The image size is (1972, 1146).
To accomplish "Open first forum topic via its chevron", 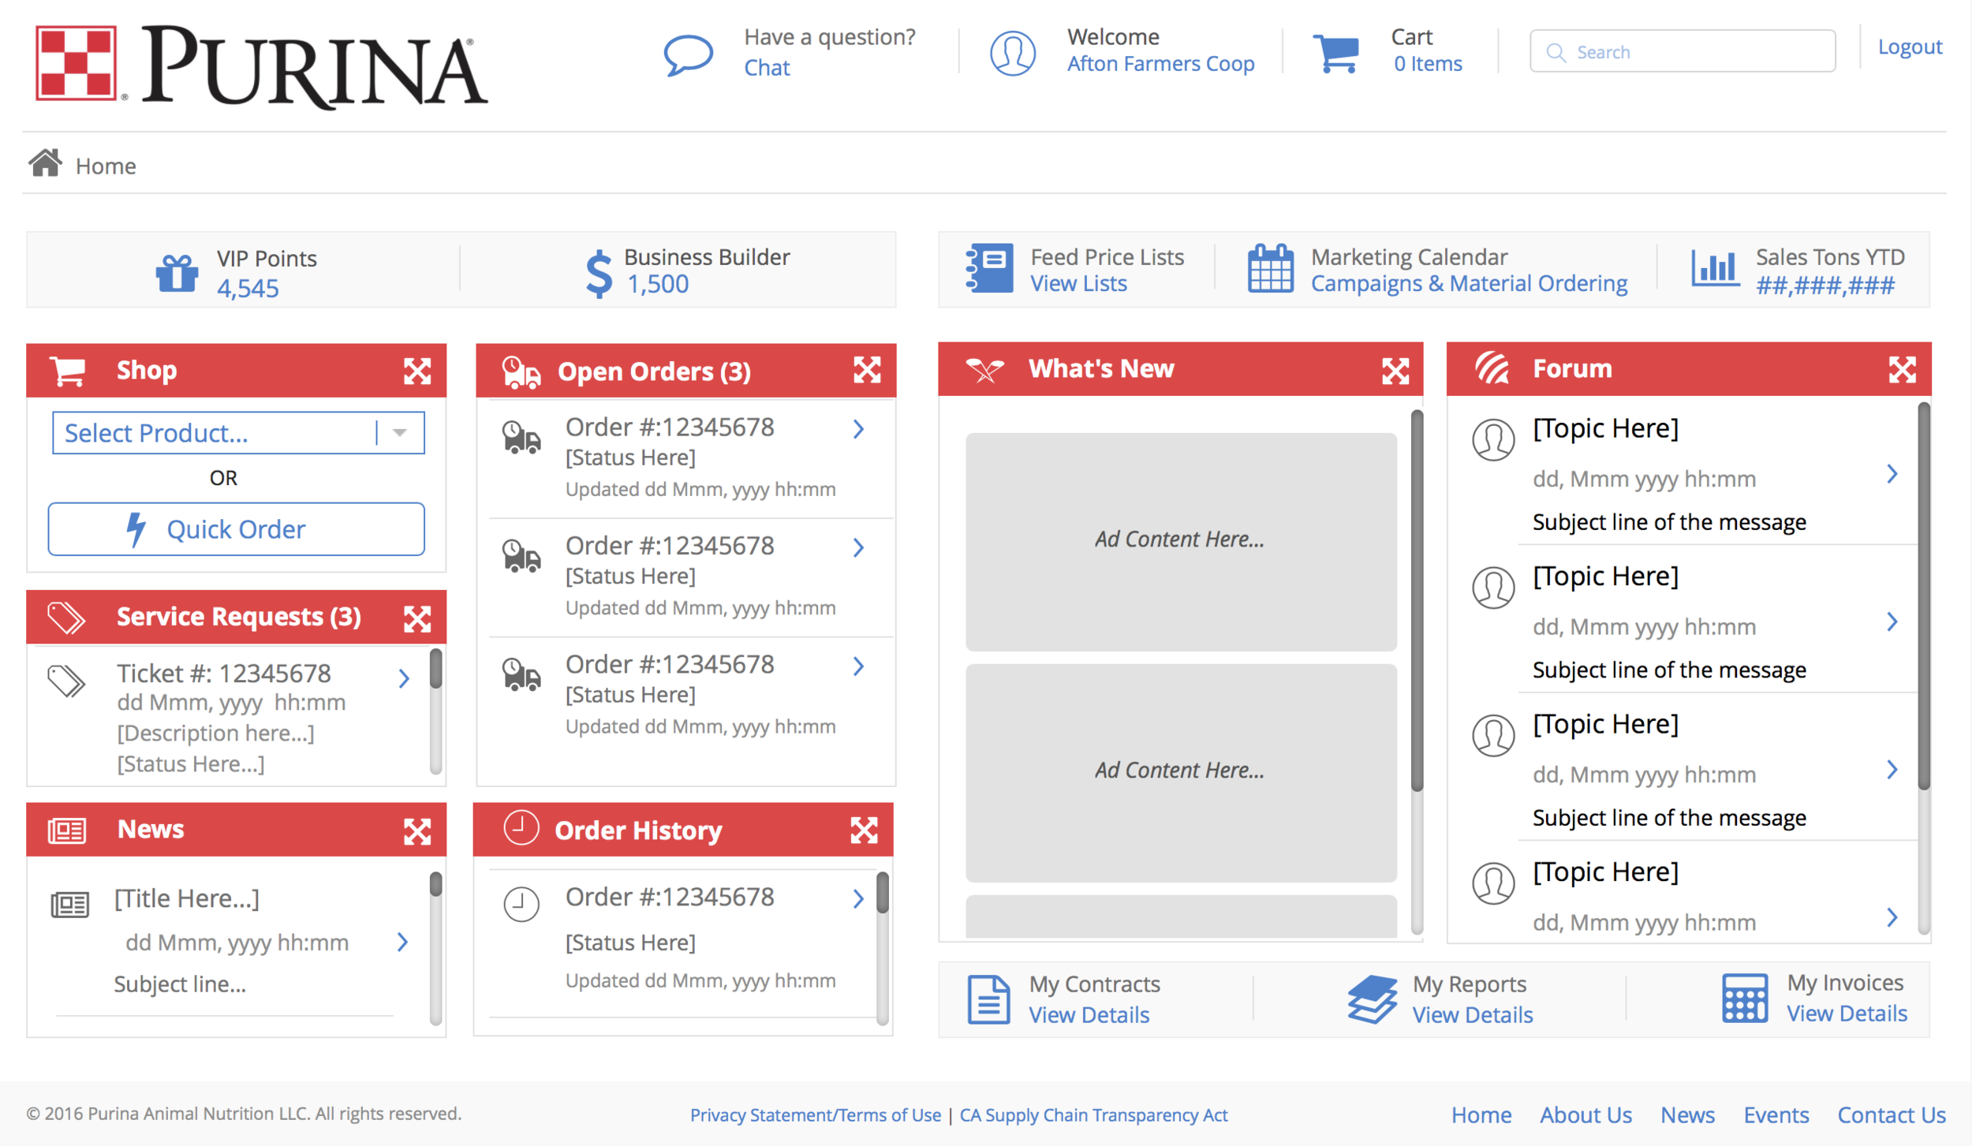I will pyautogui.click(x=1892, y=474).
